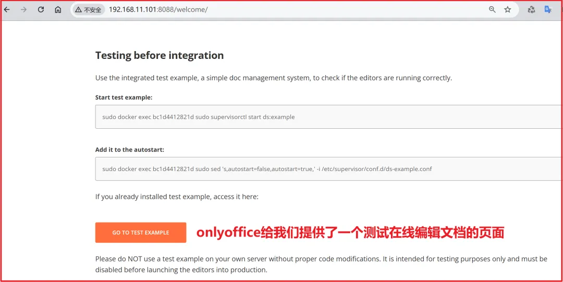563x282 pixels.
Task: Select the sed autostart command box
Action: point(329,169)
